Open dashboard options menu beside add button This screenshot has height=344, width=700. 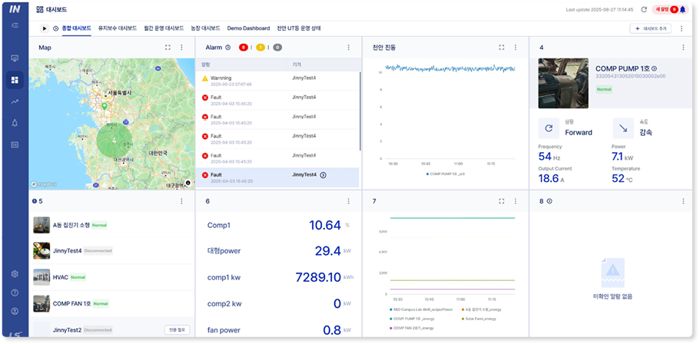pyautogui.click(x=682, y=28)
